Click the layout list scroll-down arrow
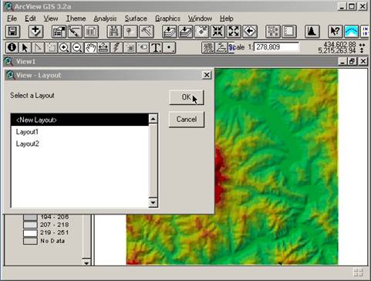The image size is (371, 281). (153, 202)
